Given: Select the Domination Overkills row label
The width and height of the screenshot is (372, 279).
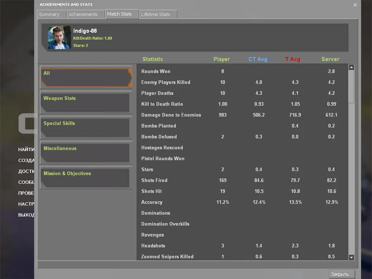Looking at the screenshot, I should pos(166,224).
